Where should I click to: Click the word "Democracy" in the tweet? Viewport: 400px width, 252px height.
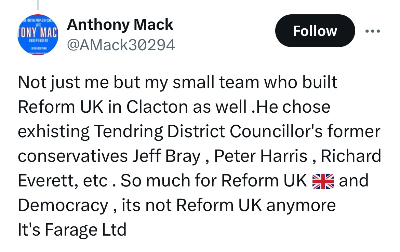(x=63, y=206)
